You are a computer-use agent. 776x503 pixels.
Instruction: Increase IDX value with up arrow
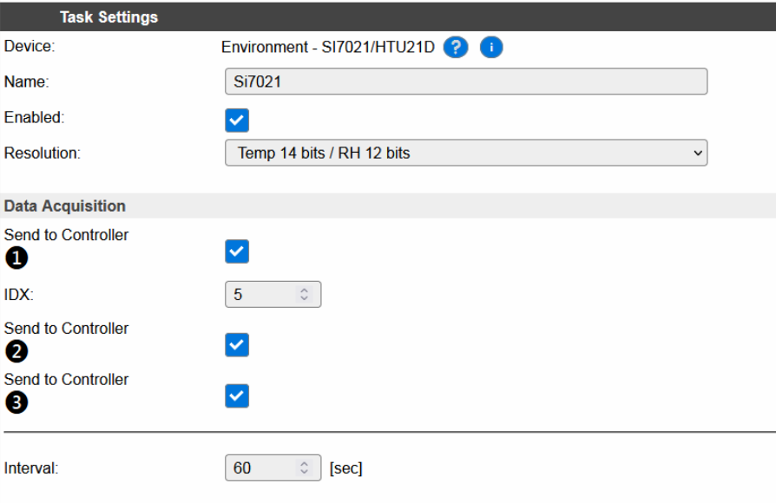pyautogui.click(x=305, y=291)
